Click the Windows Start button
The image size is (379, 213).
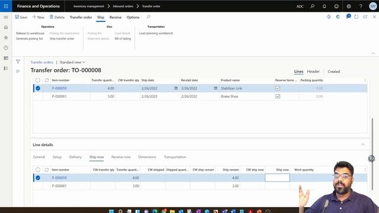tap(111, 211)
